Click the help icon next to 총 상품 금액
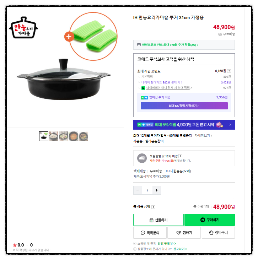The image size is (258, 260). [x=154, y=207]
